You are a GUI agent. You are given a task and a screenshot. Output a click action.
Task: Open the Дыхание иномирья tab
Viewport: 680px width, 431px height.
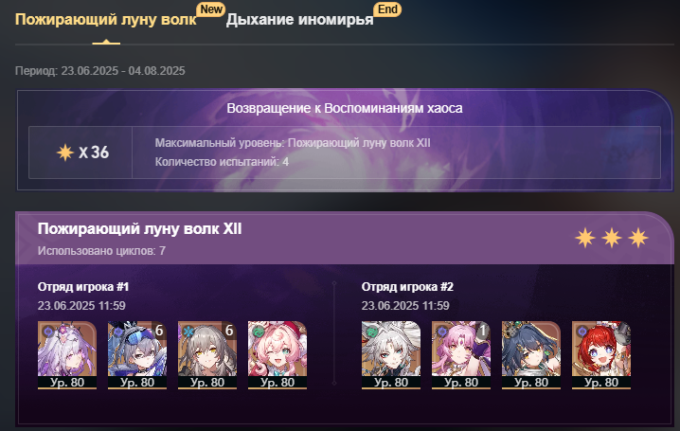(x=299, y=20)
